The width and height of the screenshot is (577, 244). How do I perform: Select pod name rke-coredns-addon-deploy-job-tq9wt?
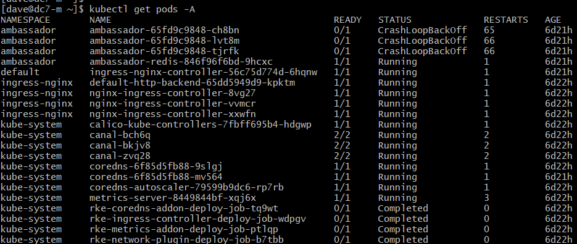184,208
